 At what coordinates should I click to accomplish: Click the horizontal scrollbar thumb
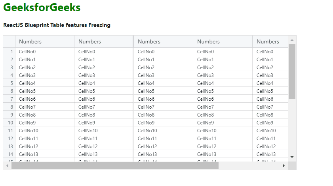pyautogui.click(x=115, y=166)
